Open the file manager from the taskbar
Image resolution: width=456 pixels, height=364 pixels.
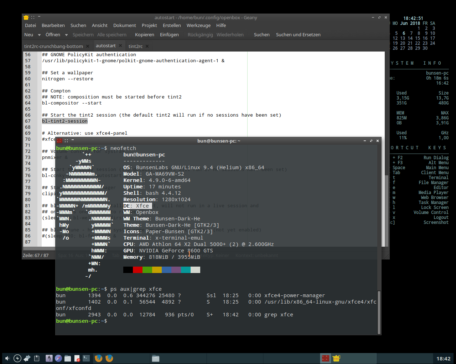[x=67, y=358]
